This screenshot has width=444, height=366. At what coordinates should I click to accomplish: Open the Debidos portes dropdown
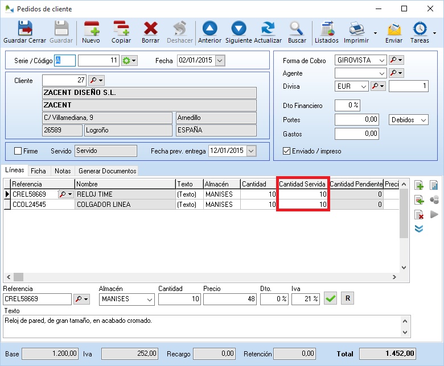click(x=422, y=120)
